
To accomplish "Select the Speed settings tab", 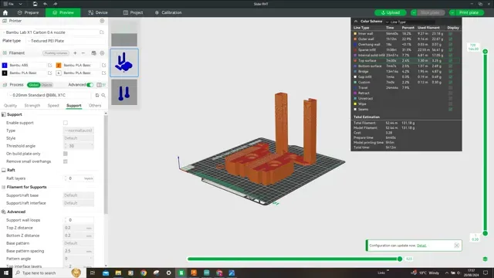I will pyautogui.click(x=53, y=106).
